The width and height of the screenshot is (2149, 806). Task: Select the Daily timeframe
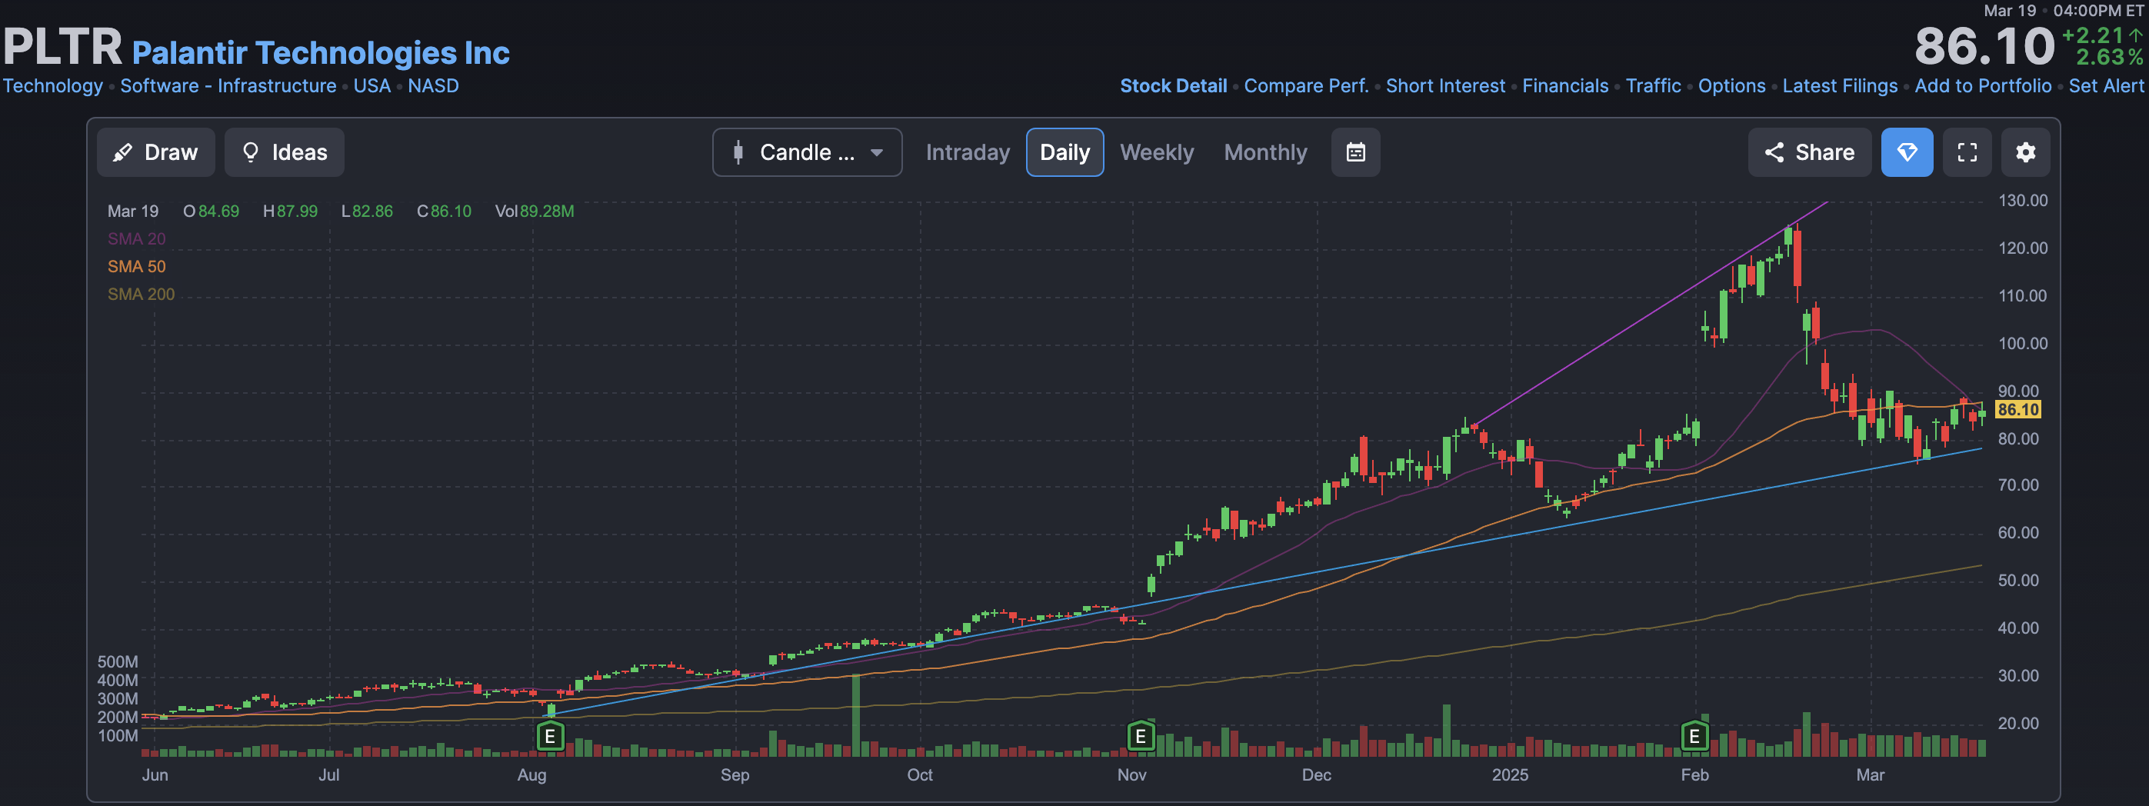point(1065,152)
